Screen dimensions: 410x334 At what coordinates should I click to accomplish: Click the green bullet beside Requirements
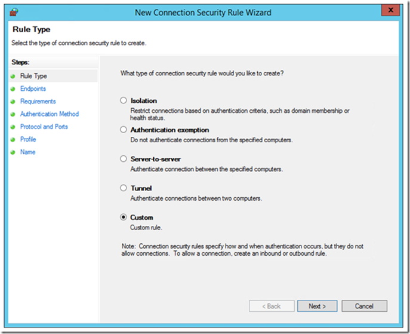13,102
